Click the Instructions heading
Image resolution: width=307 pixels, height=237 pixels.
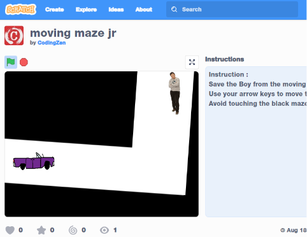coord(224,59)
